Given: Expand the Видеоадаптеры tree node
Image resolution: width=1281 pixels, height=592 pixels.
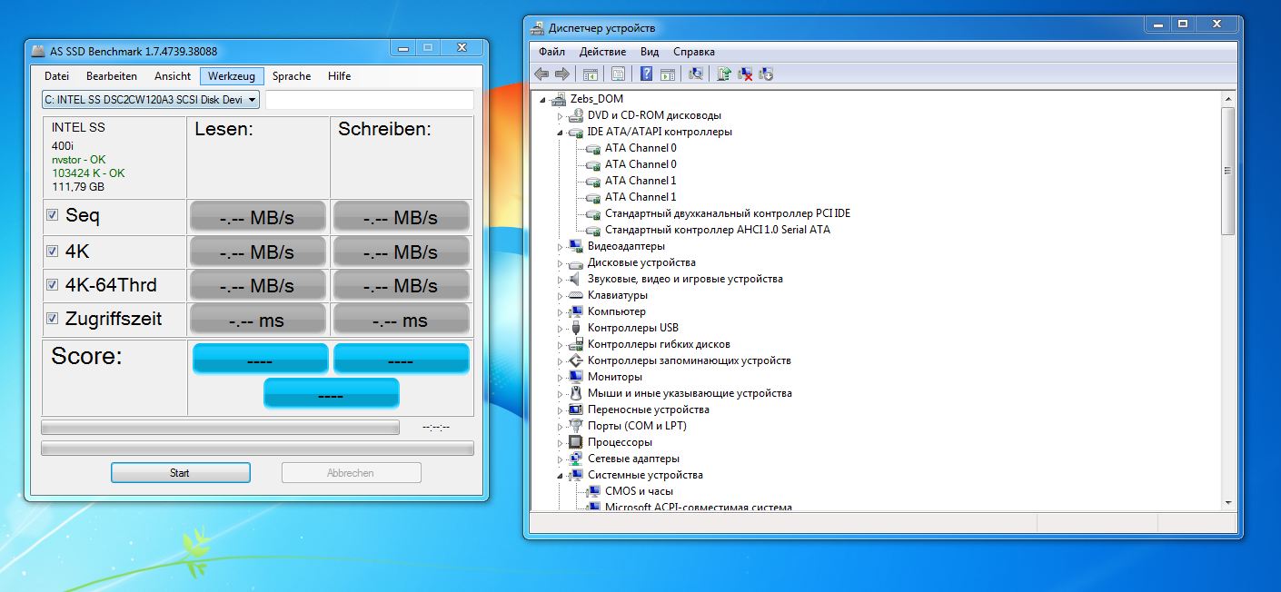Looking at the screenshot, I should pos(560,246).
